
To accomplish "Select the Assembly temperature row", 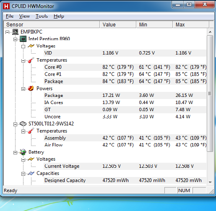I will click(125, 138).
